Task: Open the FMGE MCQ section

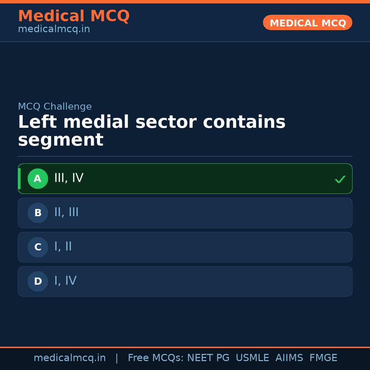Action: (323, 358)
